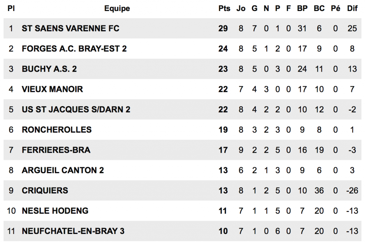Select the CRIQUIERS team row name

(x=45, y=191)
